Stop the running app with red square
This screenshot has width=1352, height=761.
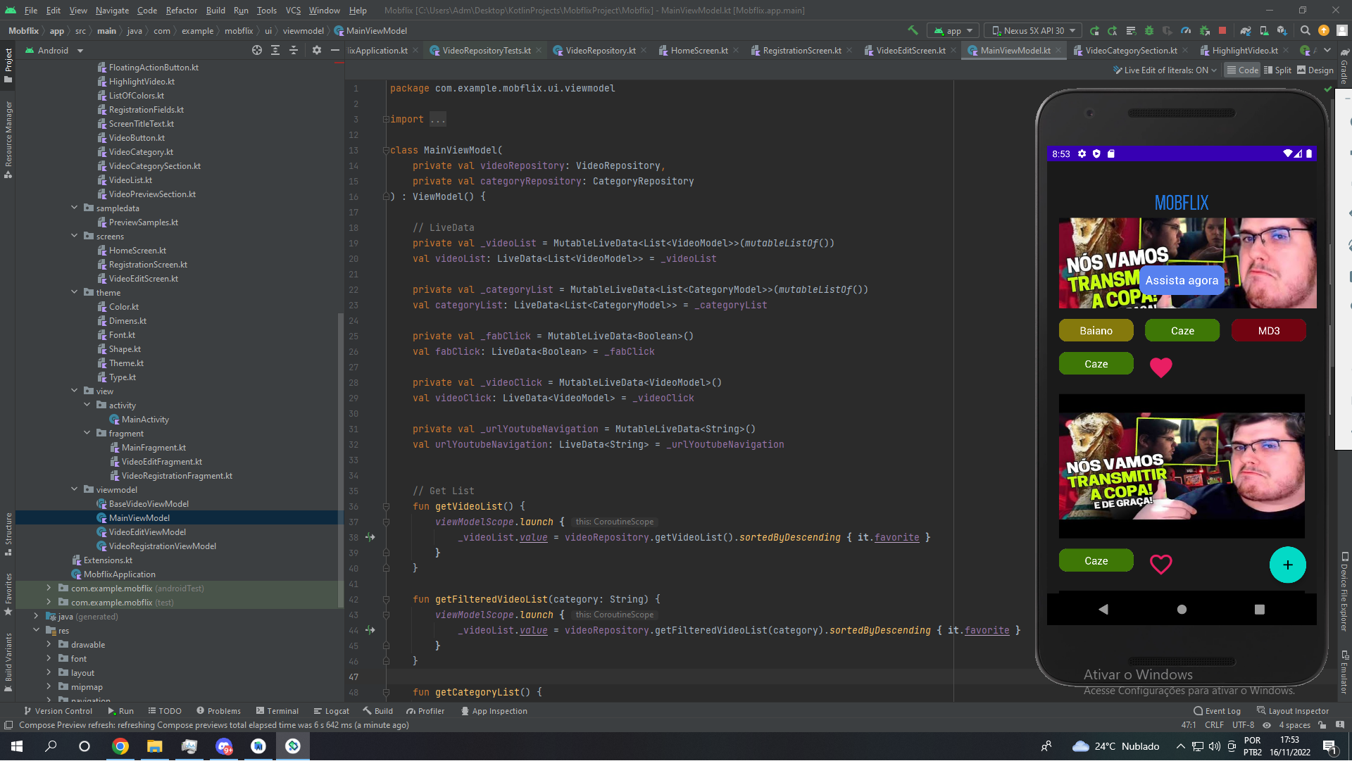[x=1222, y=31]
